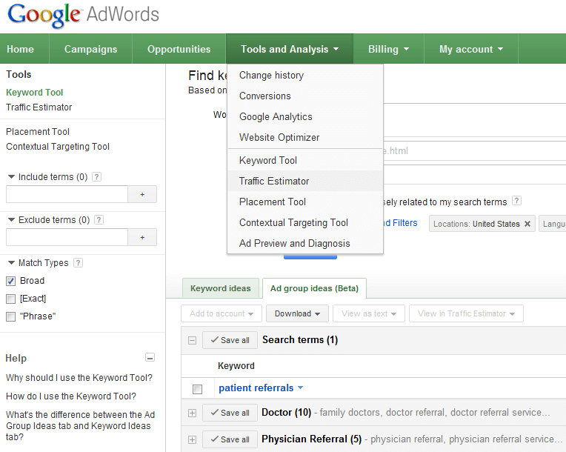
Task: Open help on Ad Group Ideas vs Keyword Ideas
Action: point(80,425)
